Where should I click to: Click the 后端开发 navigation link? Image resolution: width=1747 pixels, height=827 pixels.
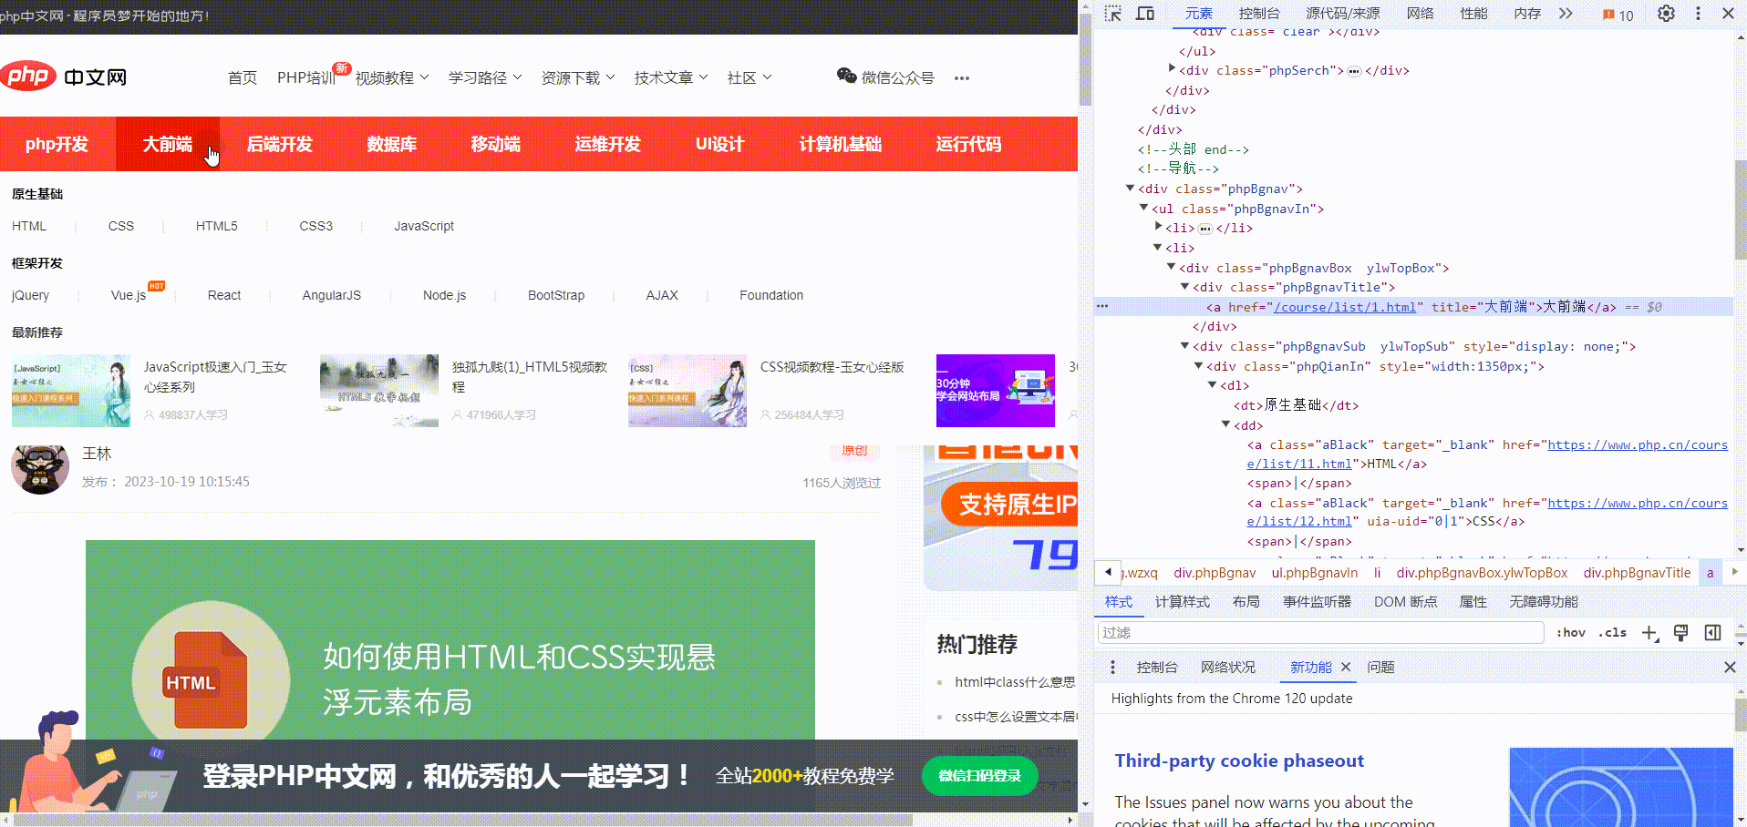pos(279,145)
